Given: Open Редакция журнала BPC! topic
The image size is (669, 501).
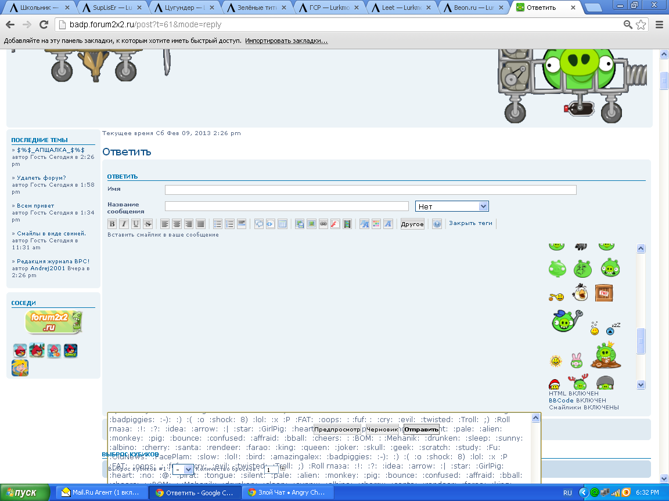Looking at the screenshot, I should [x=53, y=262].
